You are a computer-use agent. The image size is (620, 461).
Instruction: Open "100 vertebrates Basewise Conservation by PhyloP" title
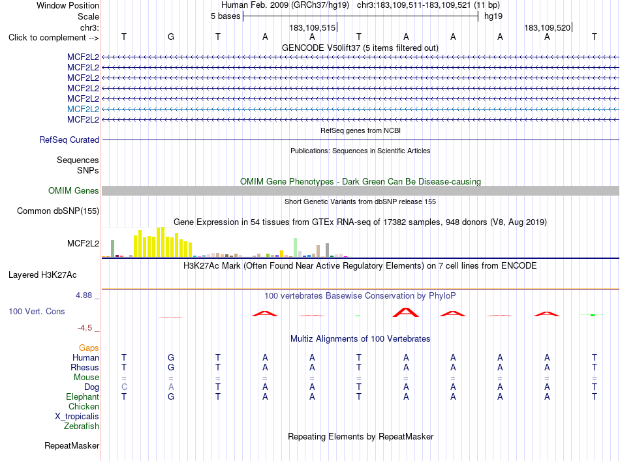click(360, 295)
